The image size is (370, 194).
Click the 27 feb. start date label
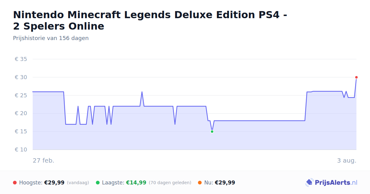pos(43,160)
